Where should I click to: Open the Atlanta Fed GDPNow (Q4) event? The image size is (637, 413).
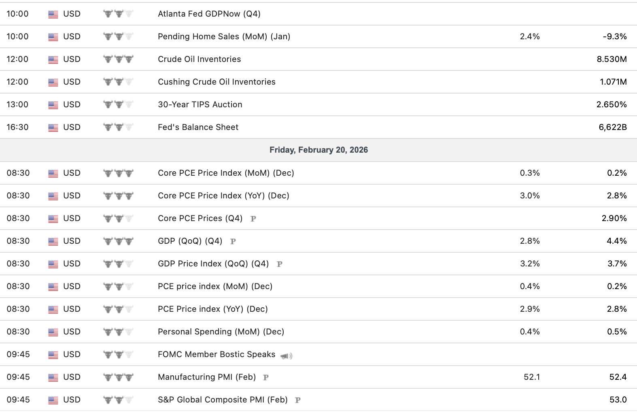pos(209,14)
